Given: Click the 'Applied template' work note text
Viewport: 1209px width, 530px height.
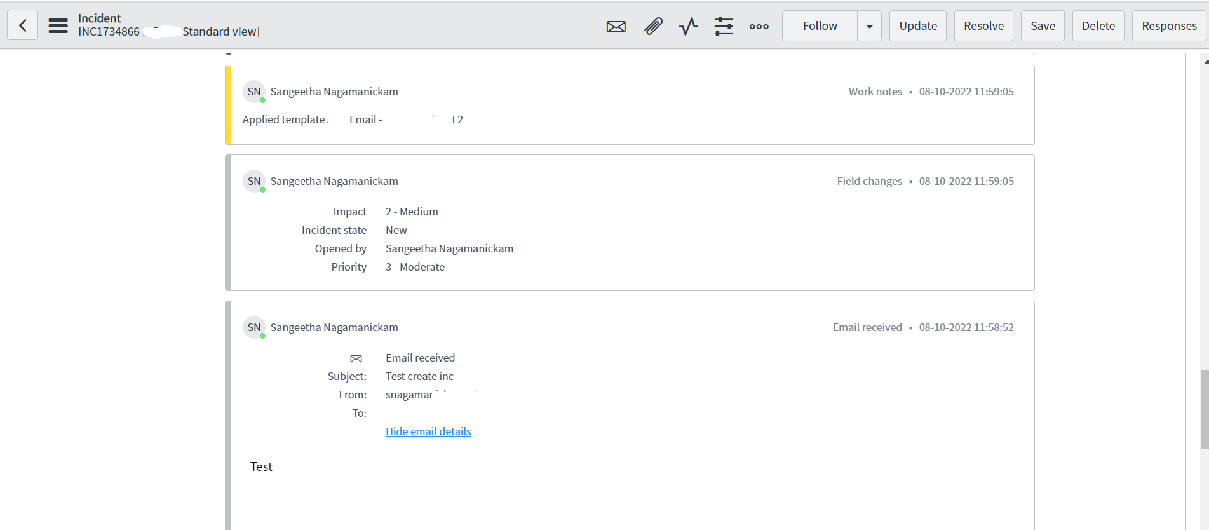Looking at the screenshot, I should coord(283,119).
